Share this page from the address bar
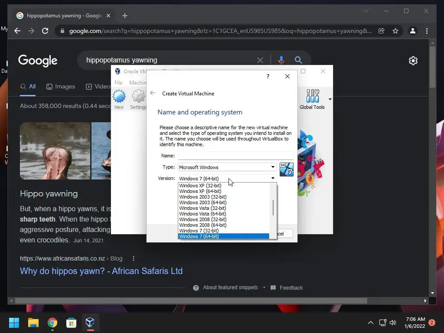This screenshot has height=333, width=444. pyautogui.click(x=382, y=31)
